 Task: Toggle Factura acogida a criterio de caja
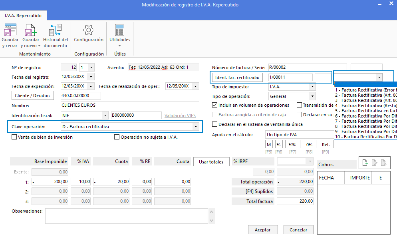point(215,115)
